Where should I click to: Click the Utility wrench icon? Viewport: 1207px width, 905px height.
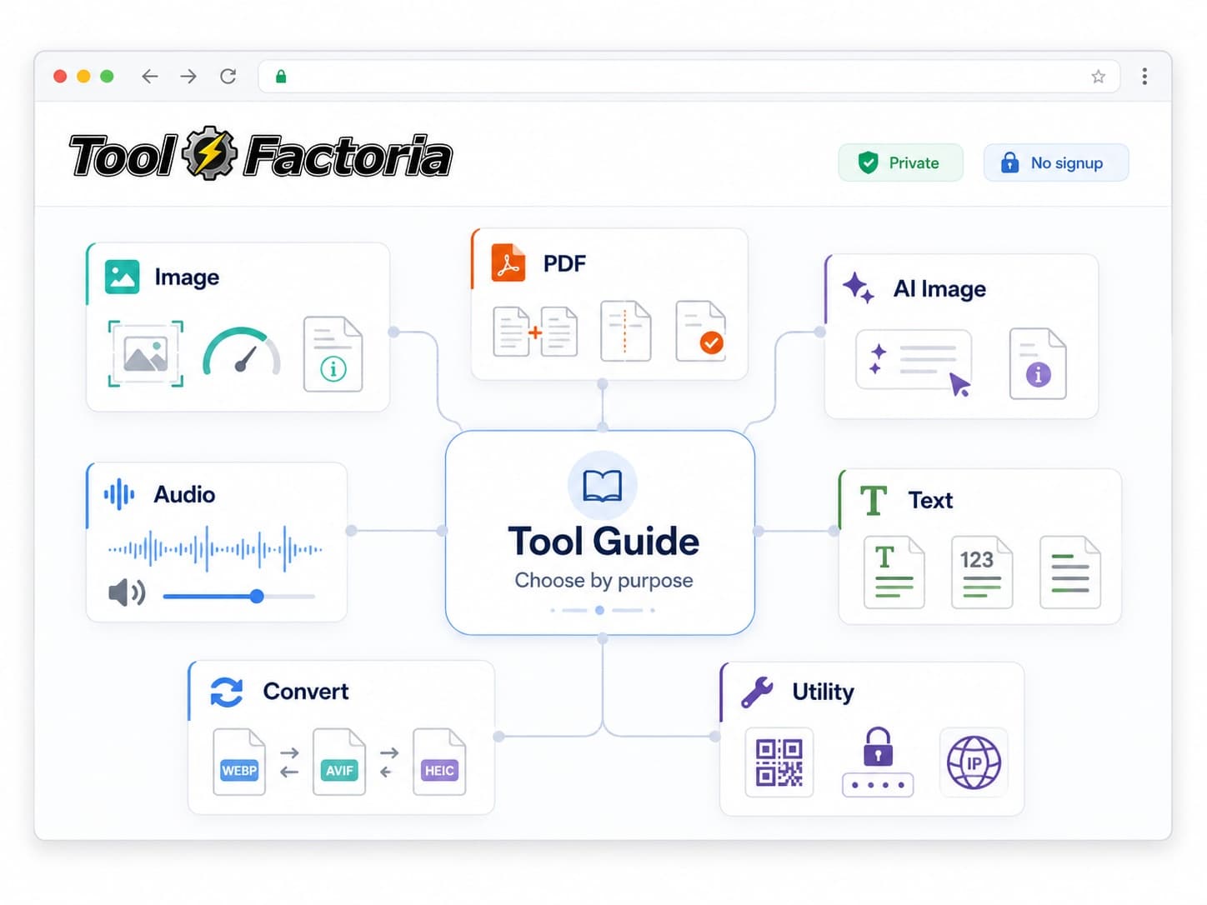[x=758, y=692]
